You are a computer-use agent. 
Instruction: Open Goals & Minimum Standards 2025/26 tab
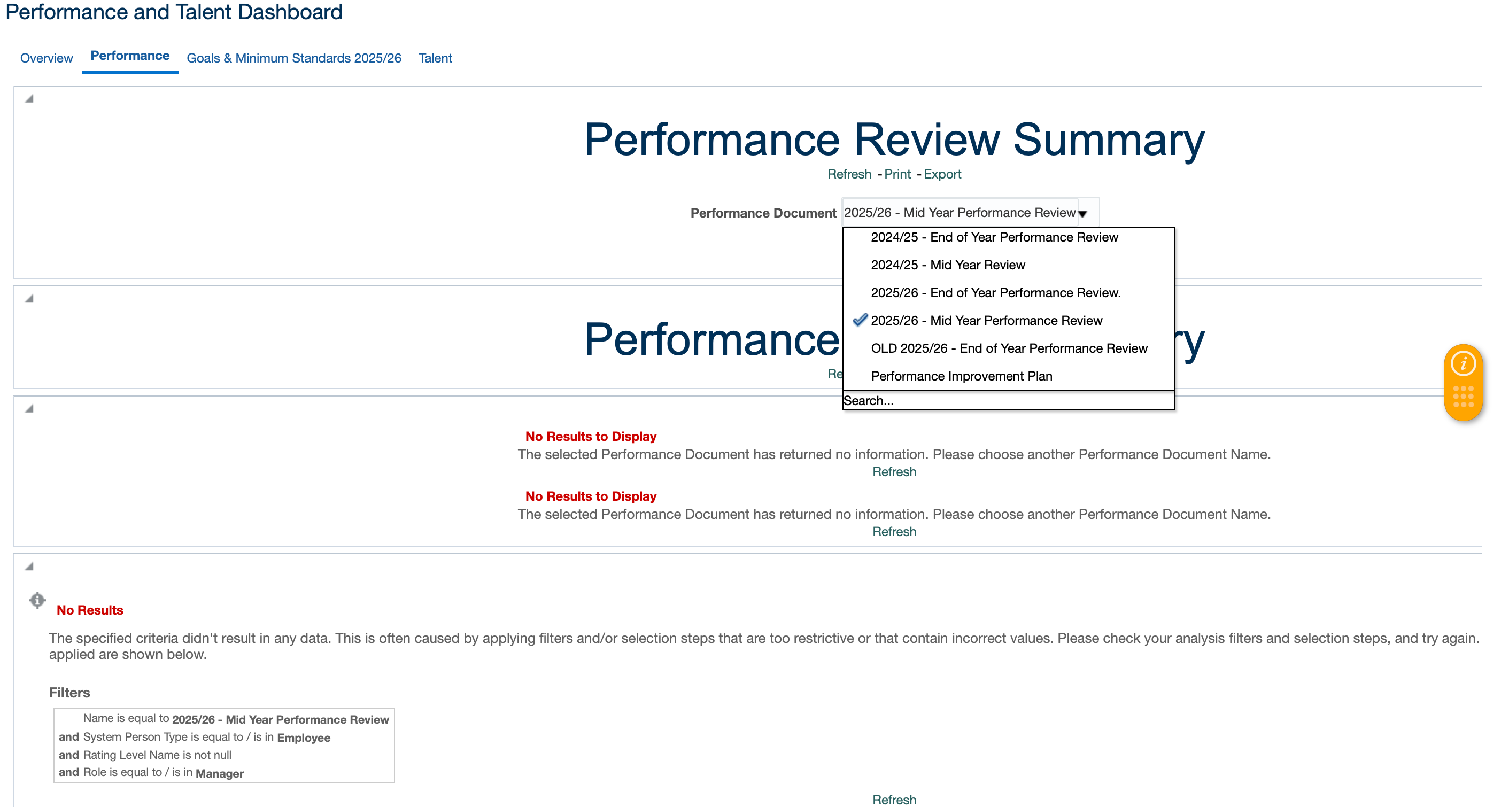[x=293, y=58]
